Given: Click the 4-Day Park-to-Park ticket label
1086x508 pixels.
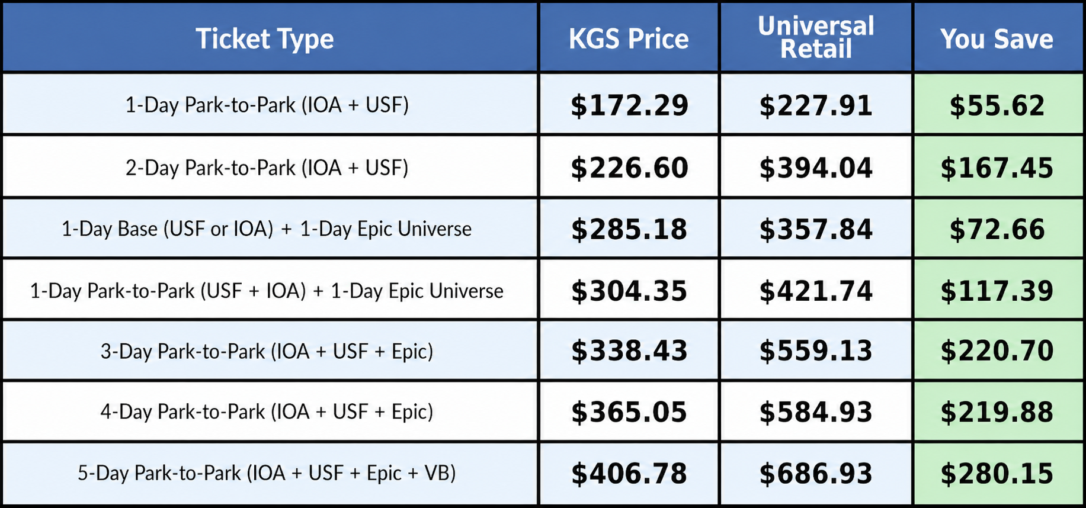Looking at the screenshot, I should click(267, 412).
